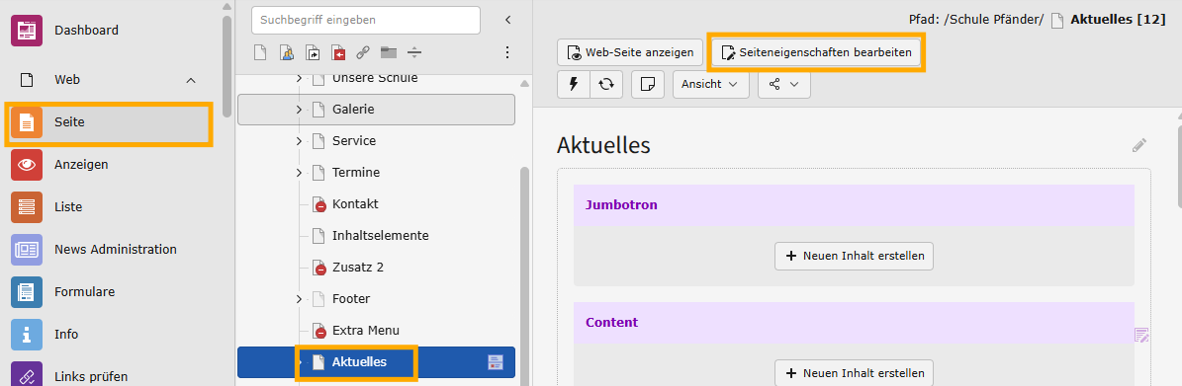
Task: Select the Extra Menu page in the tree
Action: (366, 331)
